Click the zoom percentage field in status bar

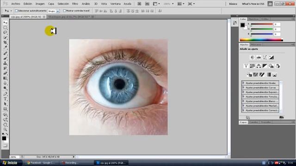coord(14,157)
